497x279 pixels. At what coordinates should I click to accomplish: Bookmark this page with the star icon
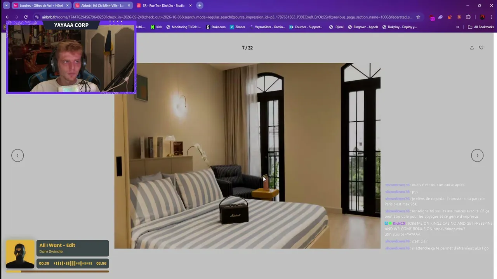[418, 17]
